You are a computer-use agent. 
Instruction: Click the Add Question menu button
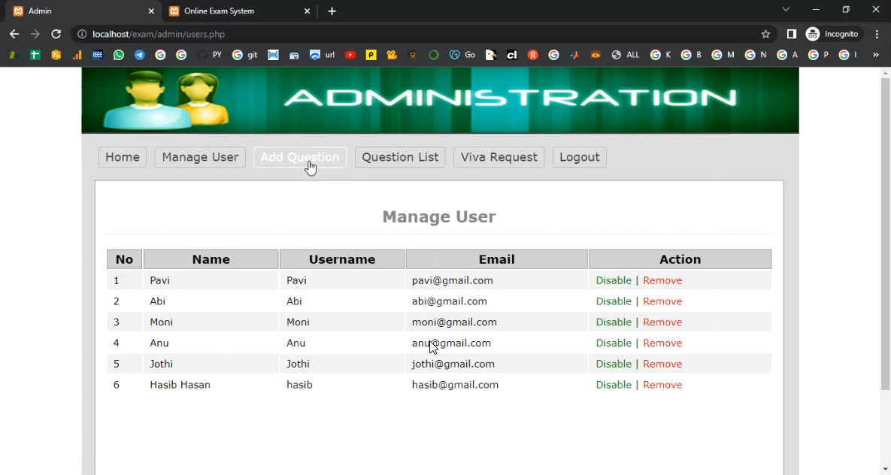coord(300,157)
